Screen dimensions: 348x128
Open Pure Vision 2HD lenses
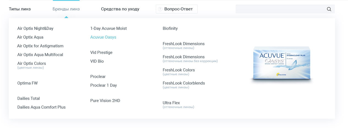pos(105,101)
